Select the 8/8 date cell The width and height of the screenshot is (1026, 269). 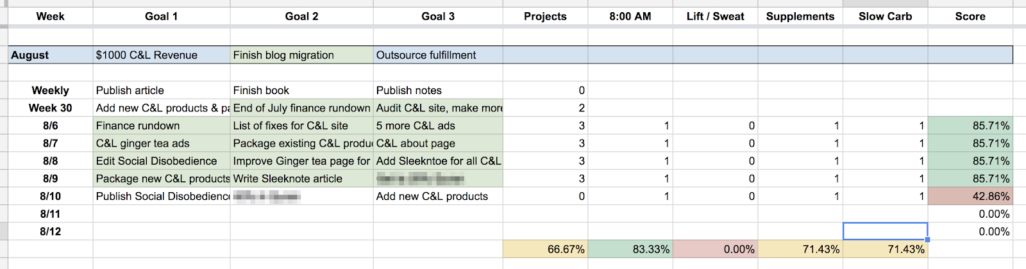[51, 161]
